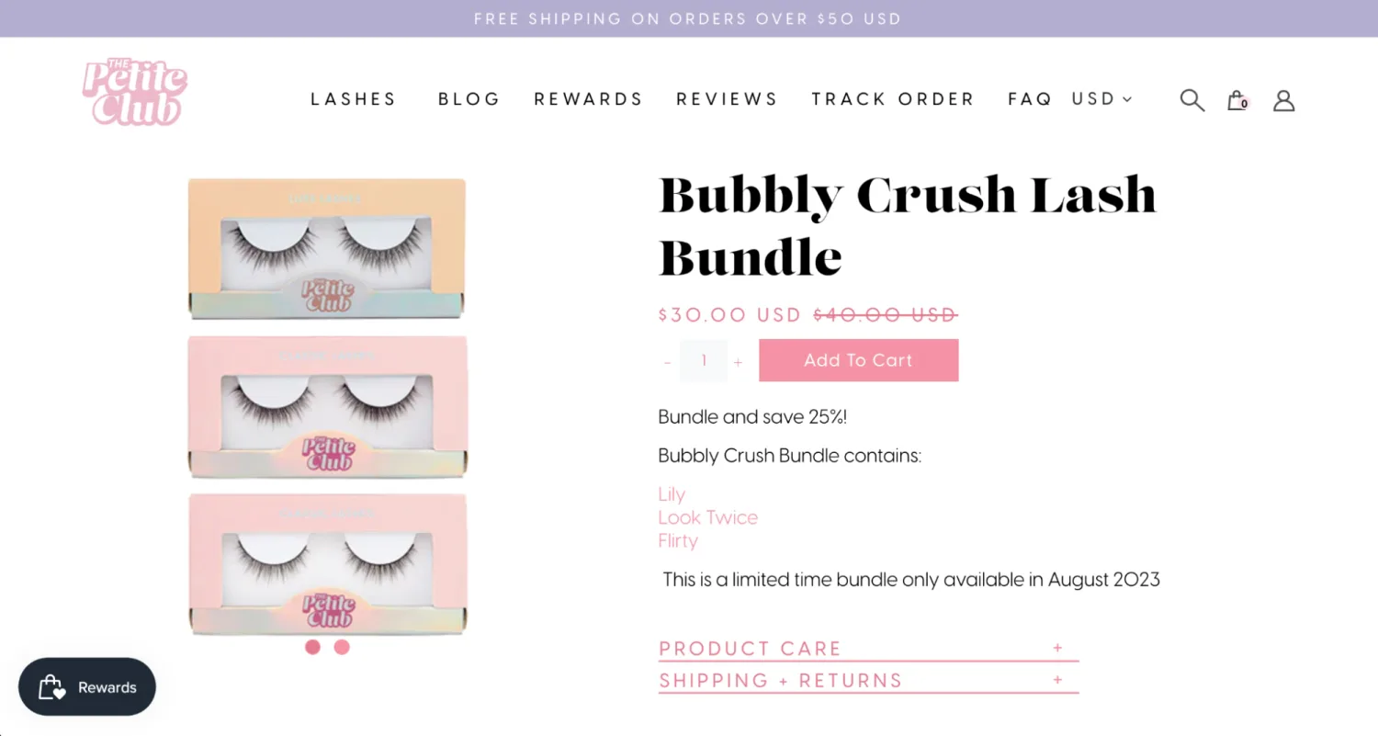
Task: Open the search magnifier icon
Action: (1192, 100)
